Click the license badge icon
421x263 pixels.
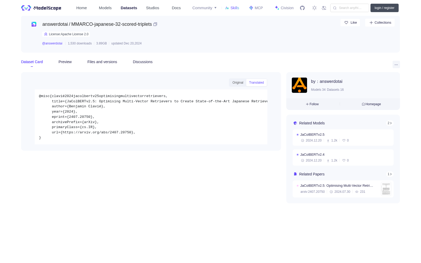[x=46, y=34]
